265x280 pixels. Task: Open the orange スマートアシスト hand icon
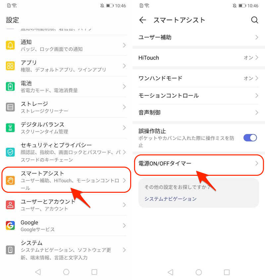(10, 180)
